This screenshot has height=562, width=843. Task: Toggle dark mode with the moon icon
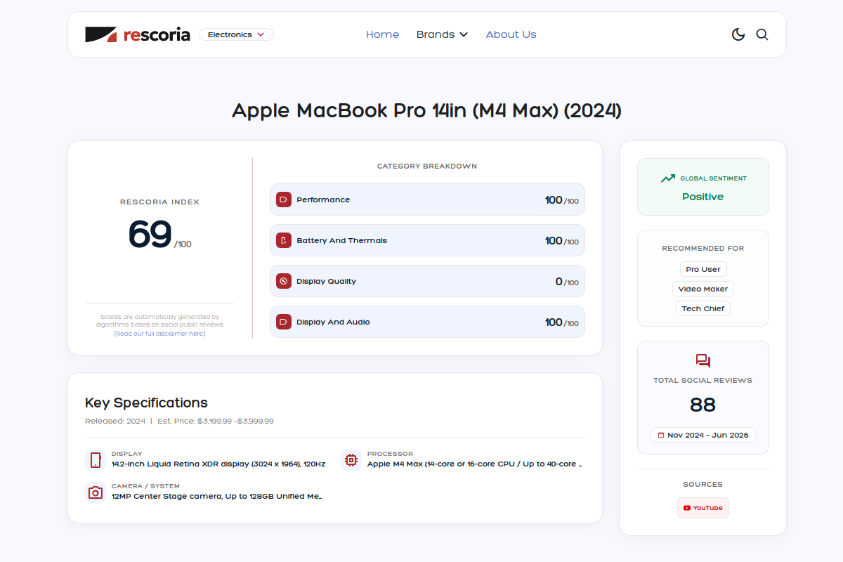[738, 34]
